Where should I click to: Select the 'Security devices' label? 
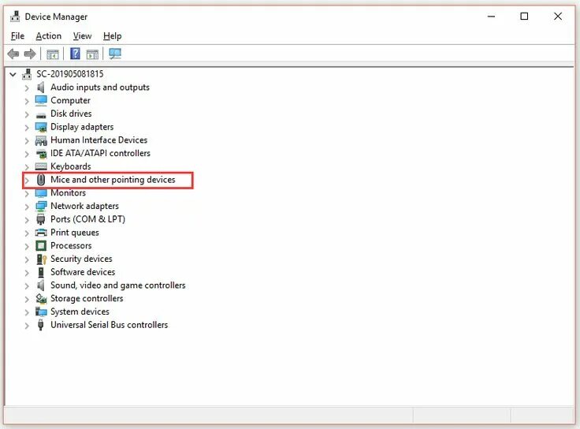click(81, 259)
